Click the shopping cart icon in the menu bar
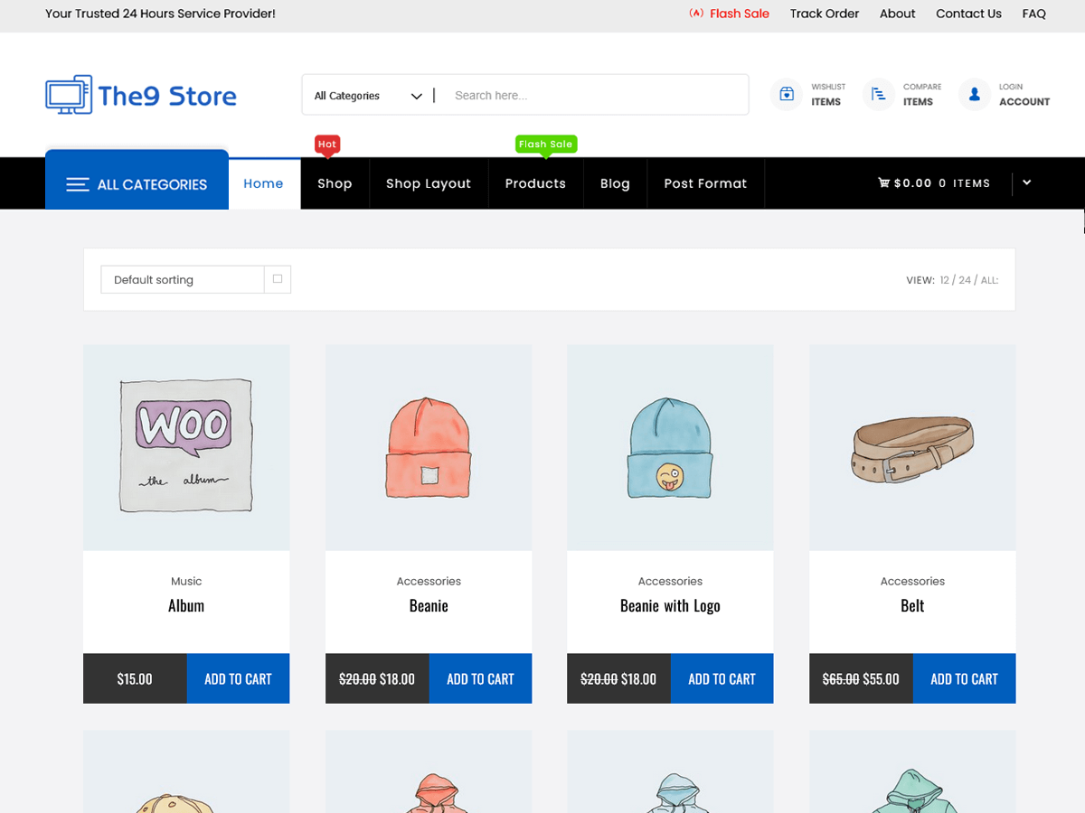Viewport: 1085px width, 813px height. pyautogui.click(x=883, y=182)
